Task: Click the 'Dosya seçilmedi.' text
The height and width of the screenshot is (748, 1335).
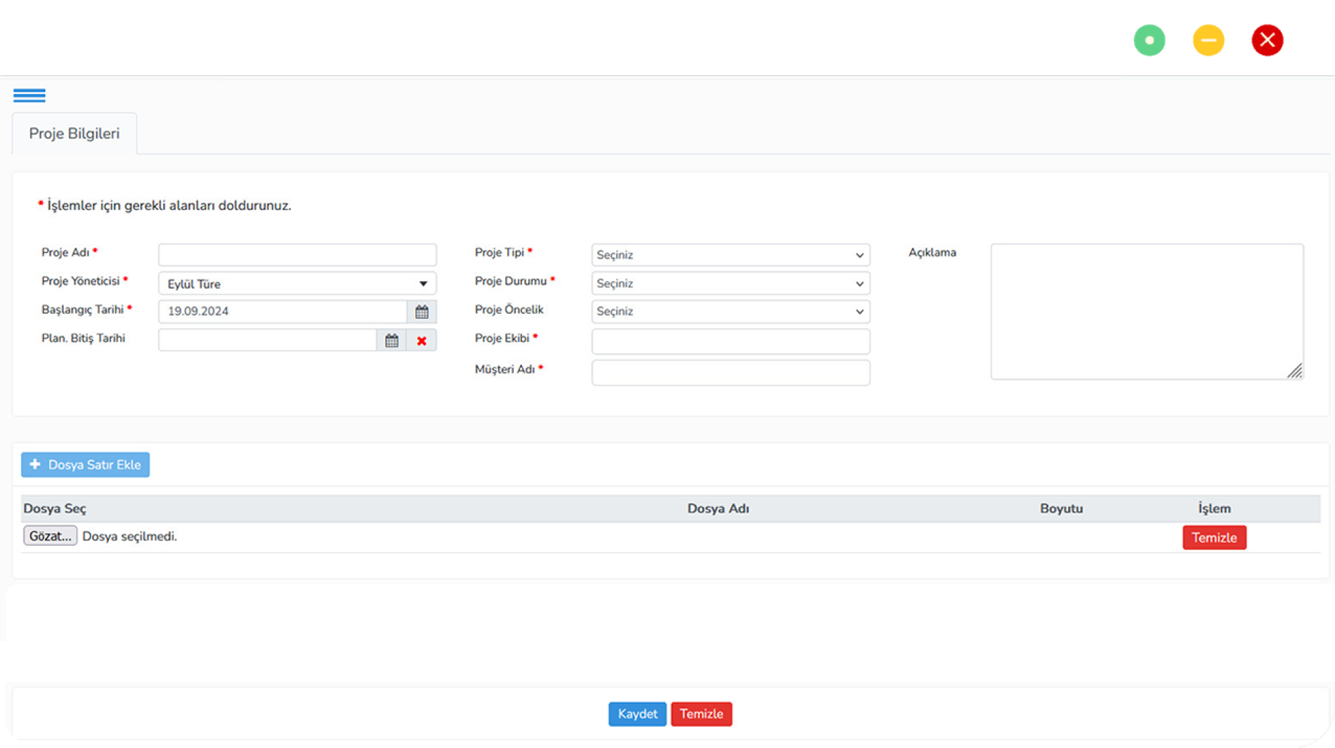Action: click(x=129, y=537)
